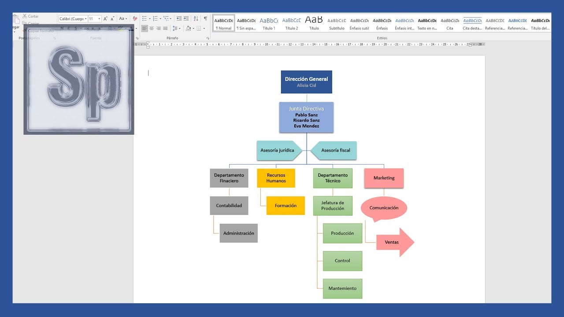Screen dimensions: 564x317
Task: Apply a numbered list
Action: click(x=155, y=18)
